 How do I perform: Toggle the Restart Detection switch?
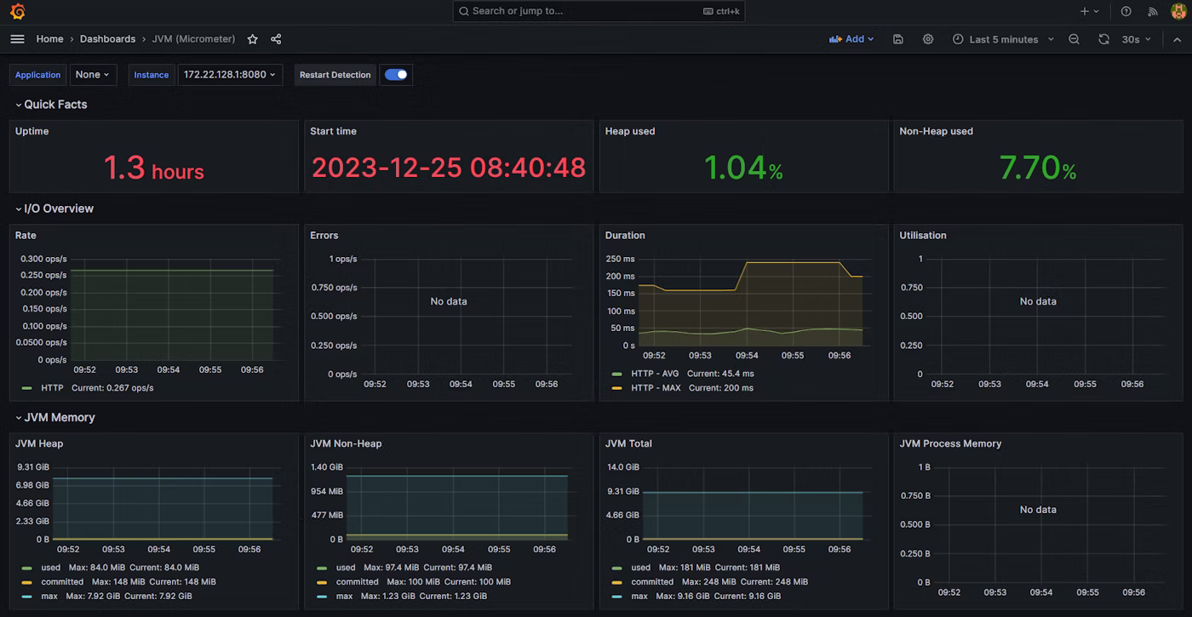coord(396,75)
